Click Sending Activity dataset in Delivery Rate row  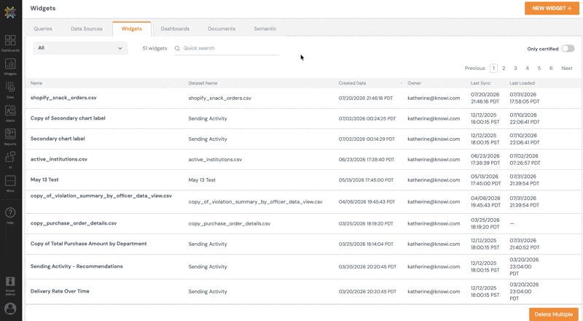[x=208, y=292]
